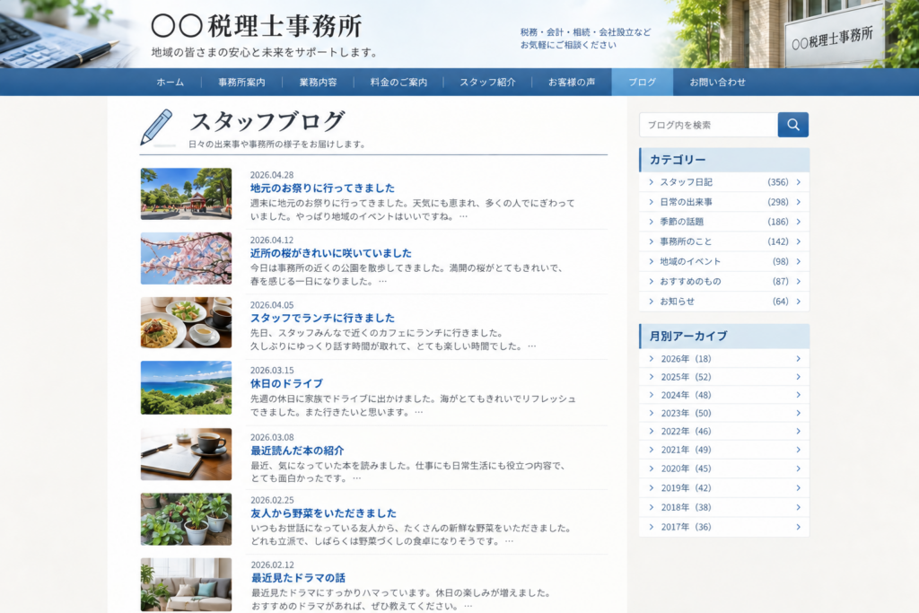Select category お知らせ
The width and height of the screenshot is (919, 613).
click(724, 302)
